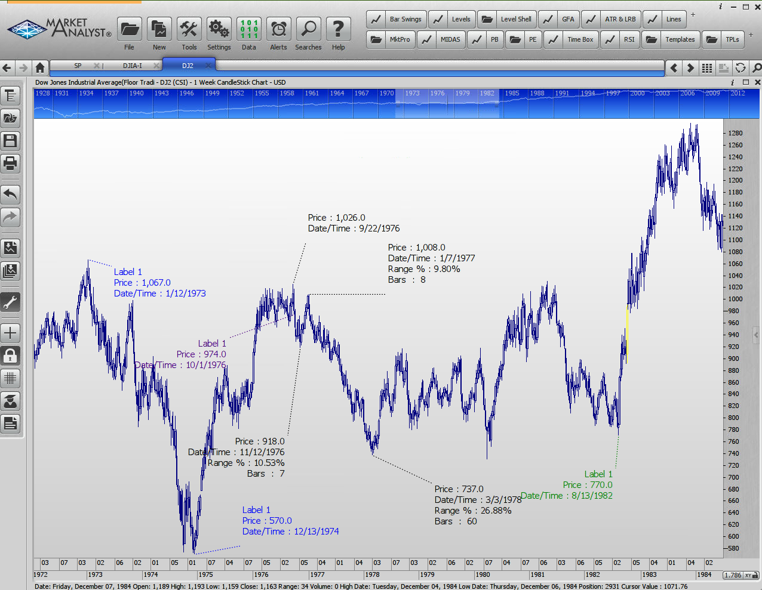Click the save chart image icon
This screenshot has height=590, width=762.
click(11, 248)
